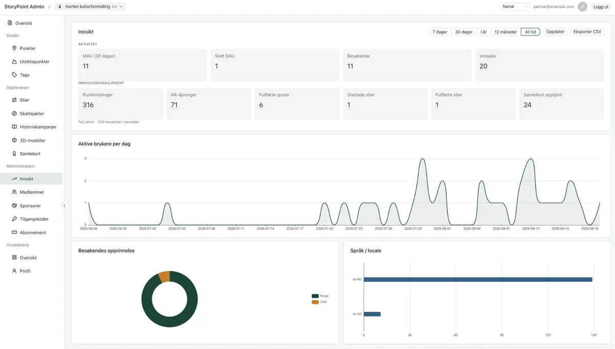Click the Fullførte quizer value 6
The width and height of the screenshot is (615, 349).
coord(261,105)
